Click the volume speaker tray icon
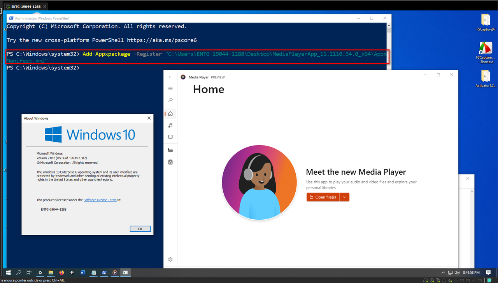 [x=457, y=273]
